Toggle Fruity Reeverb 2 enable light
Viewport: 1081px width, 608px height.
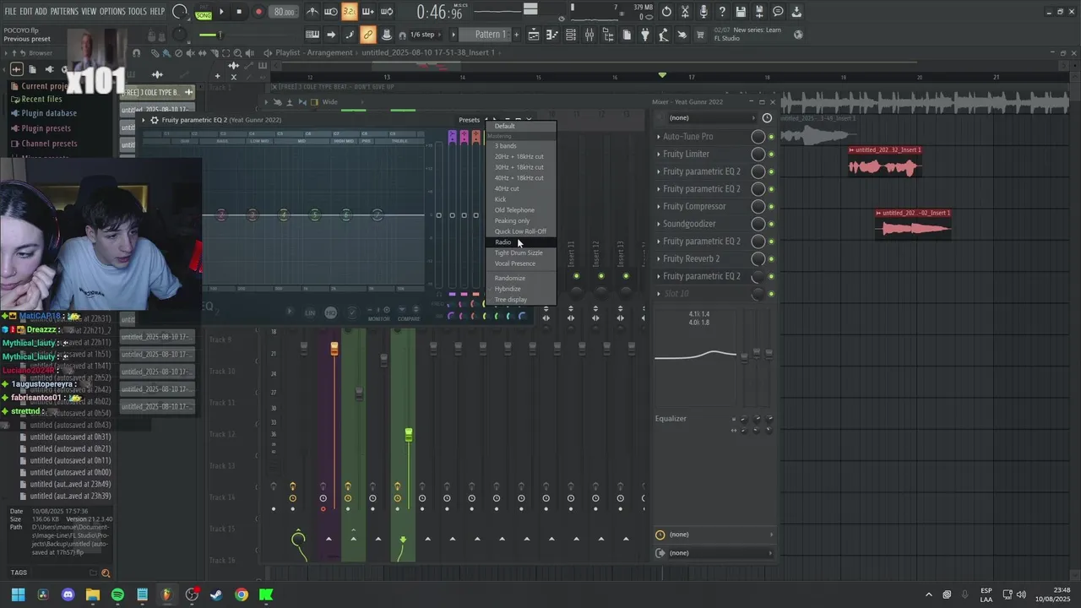pos(771,259)
